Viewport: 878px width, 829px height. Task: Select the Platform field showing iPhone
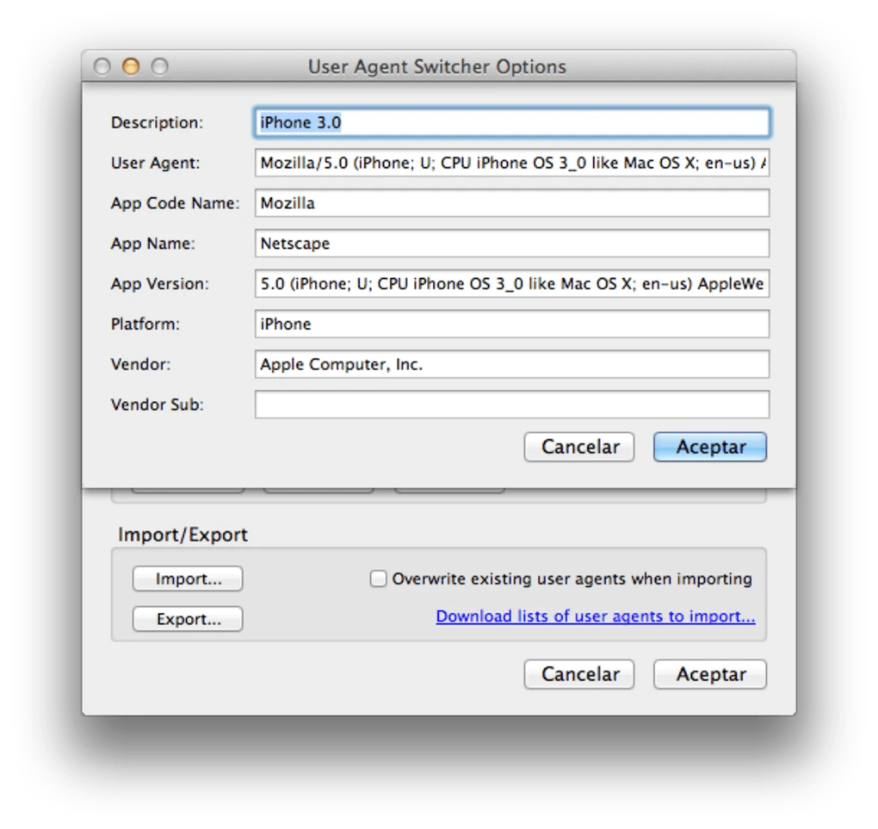click(512, 324)
